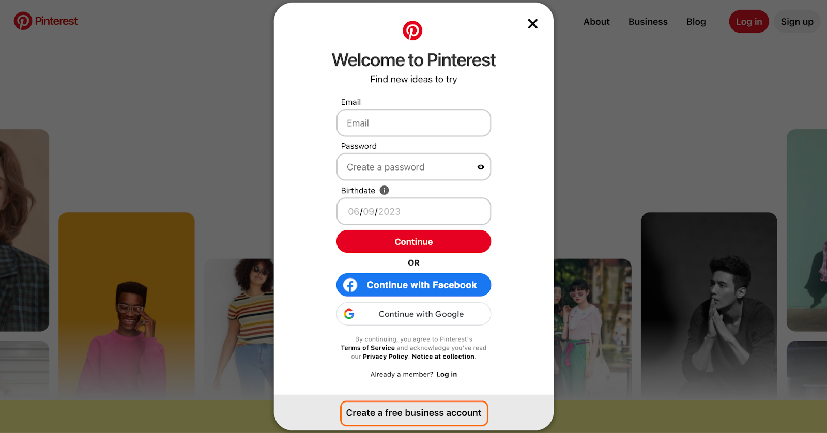The image size is (827, 433).
Task: Open the Privacy Policy link
Action: click(x=385, y=357)
